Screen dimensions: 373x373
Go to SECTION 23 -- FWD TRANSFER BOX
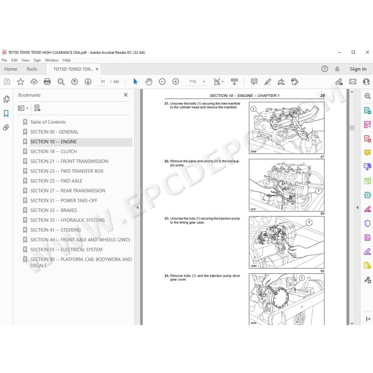pyautogui.click(x=67, y=171)
